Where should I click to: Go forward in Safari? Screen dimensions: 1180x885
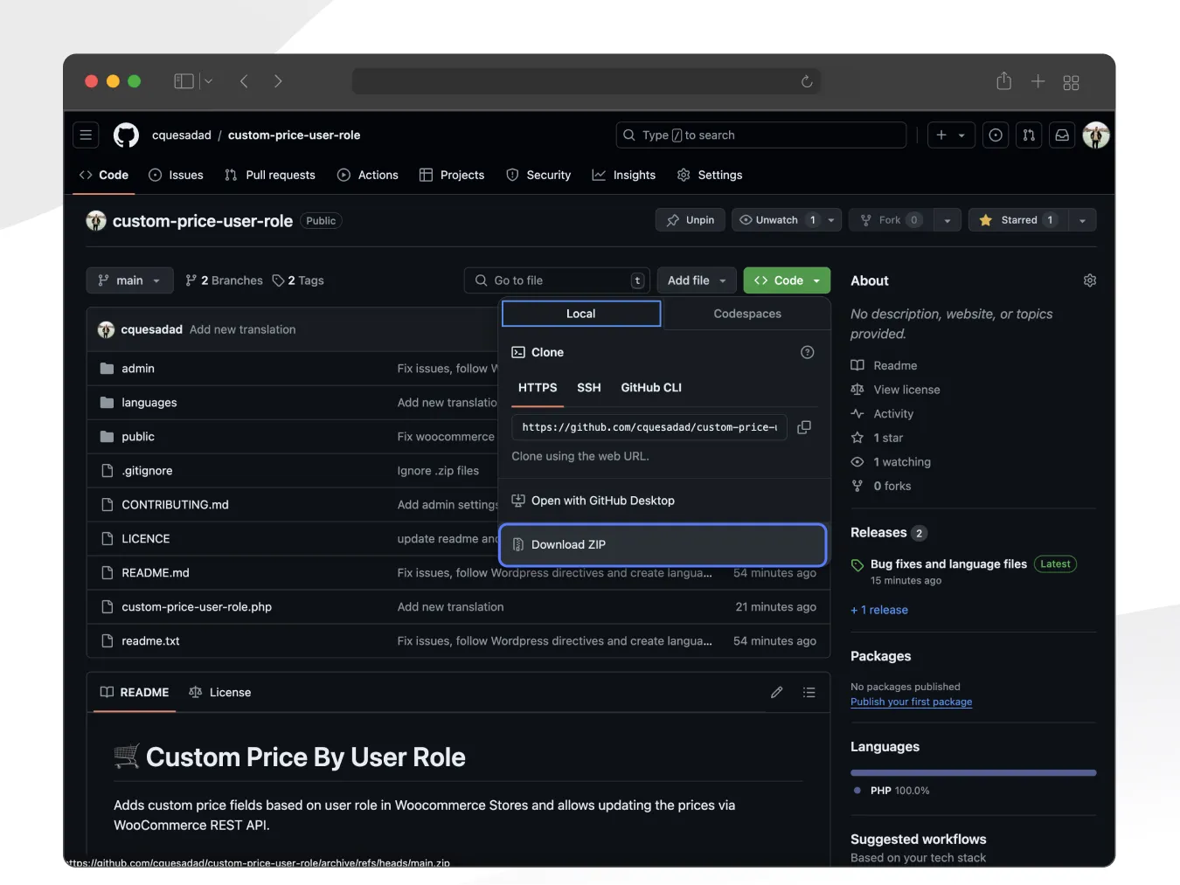click(x=278, y=81)
